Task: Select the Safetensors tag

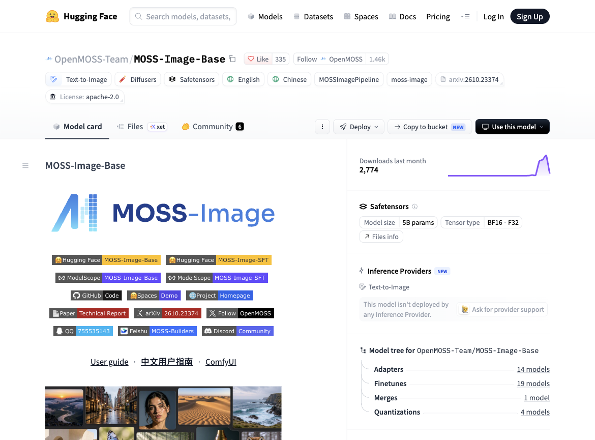Action: click(192, 79)
